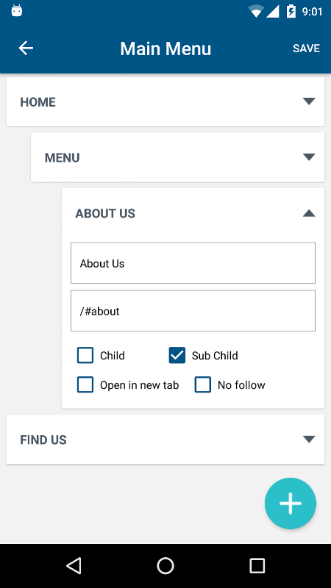Collapse the ABOUT US panel arrow
The image size is (331, 588).
click(x=309, y=213)
